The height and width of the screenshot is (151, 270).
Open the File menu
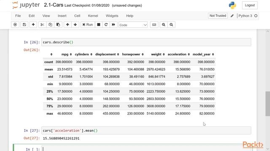click(18, 16)
